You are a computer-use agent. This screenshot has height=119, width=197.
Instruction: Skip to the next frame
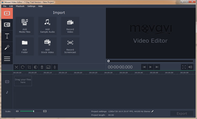click(157, 67)
